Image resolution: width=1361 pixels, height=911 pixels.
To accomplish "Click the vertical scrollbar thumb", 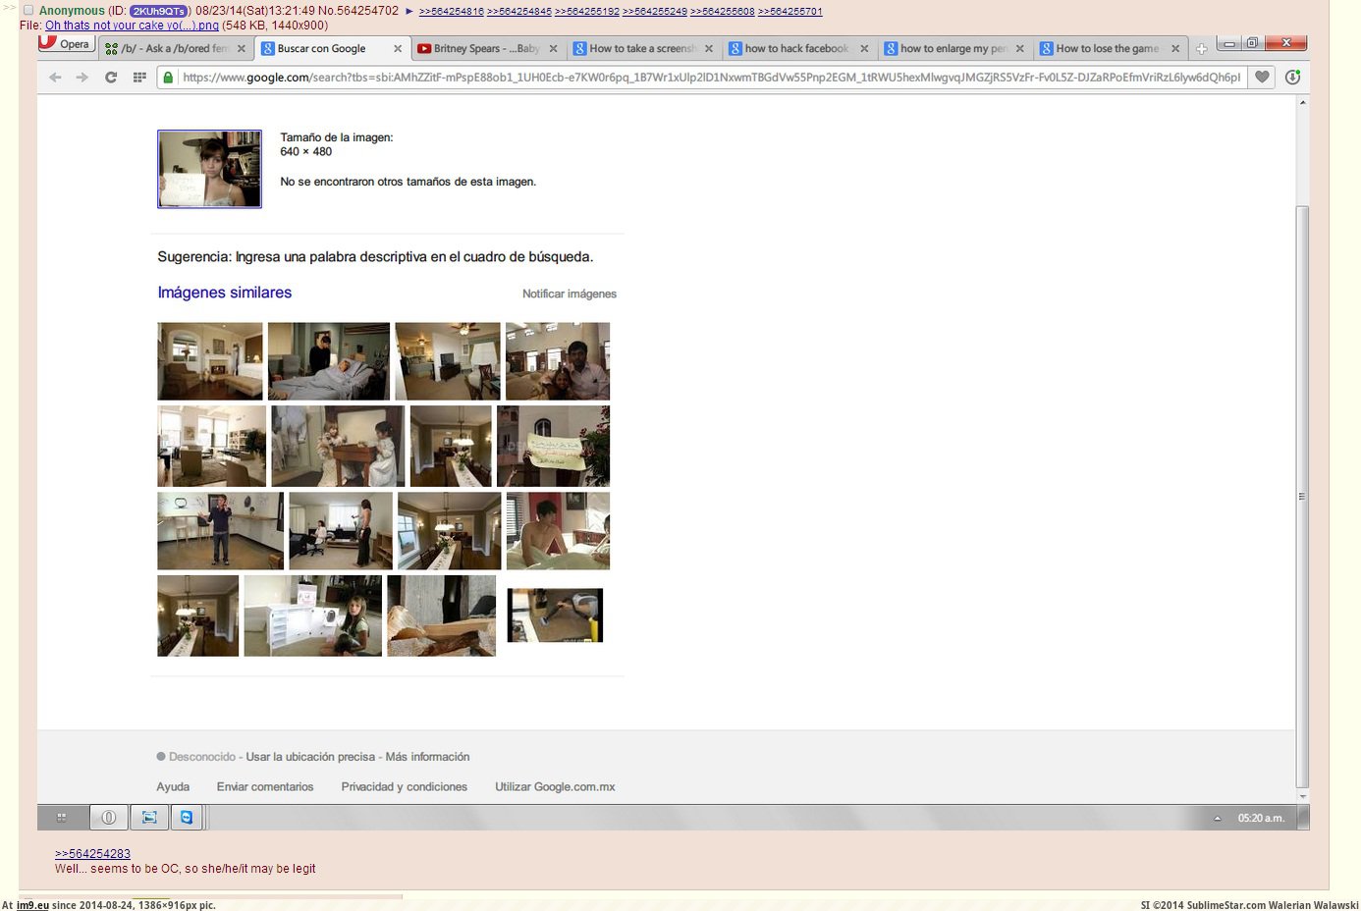I will [x=1302, y=496].
